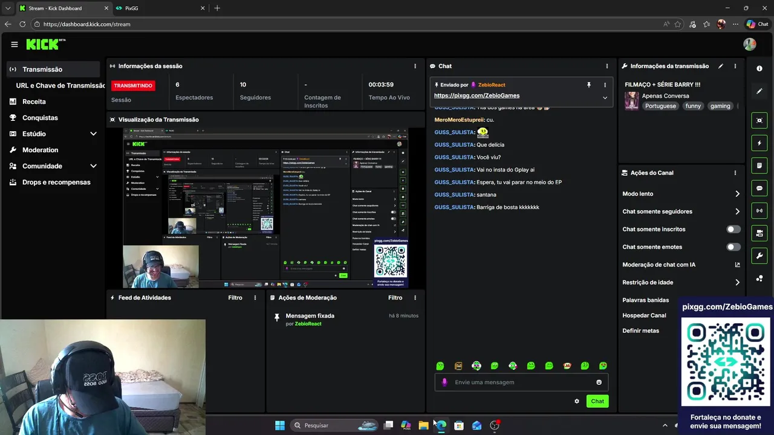Click the Envie uma mensagem input field
Image resolution: width=774 pixels, height=435 pixels.
click(521, 382)
